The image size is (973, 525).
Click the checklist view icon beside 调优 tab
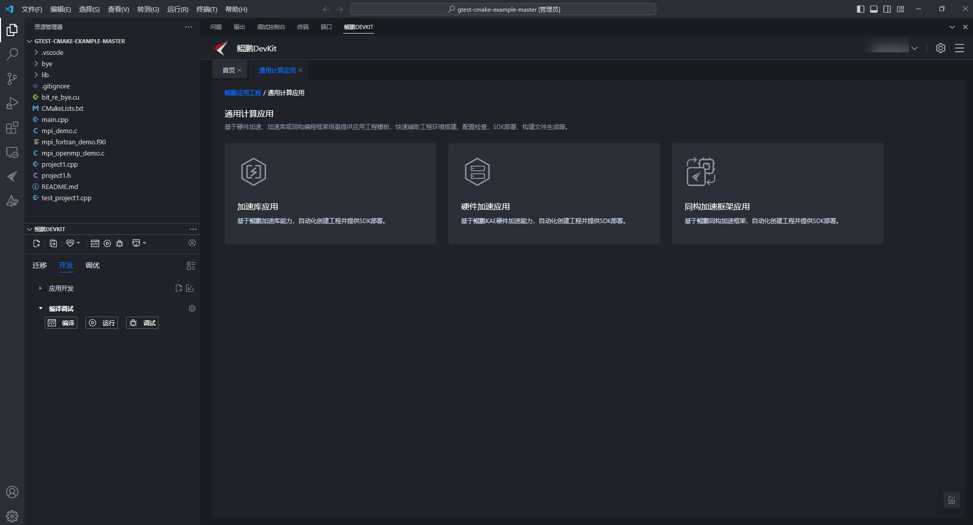point(191,266)
